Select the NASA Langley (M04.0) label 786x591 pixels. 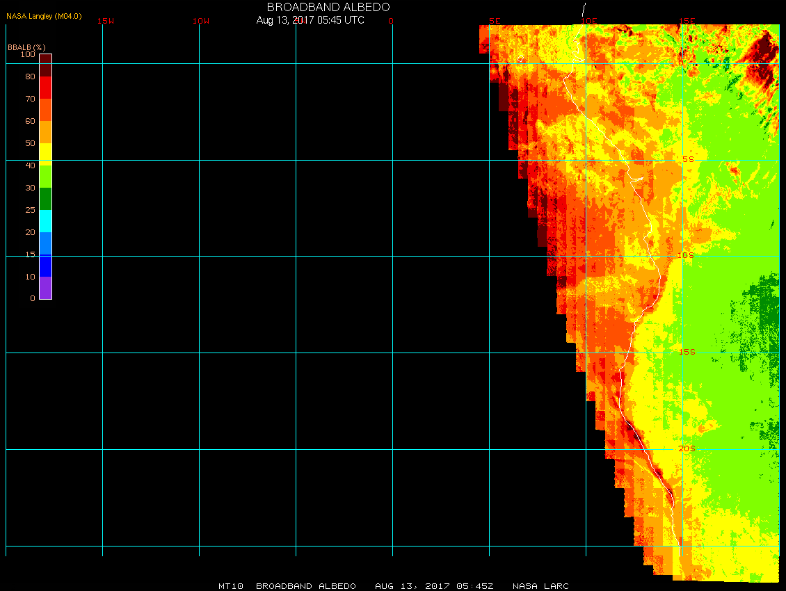[x=44, y=16]
